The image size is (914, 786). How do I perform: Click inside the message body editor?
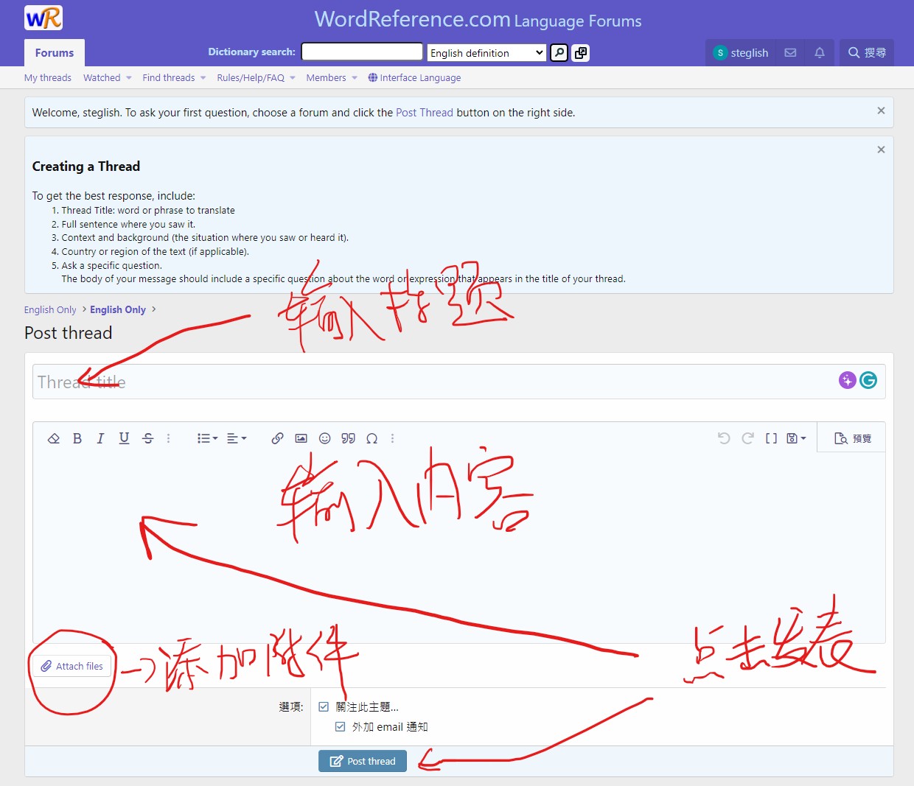click(x=458, y=547)
